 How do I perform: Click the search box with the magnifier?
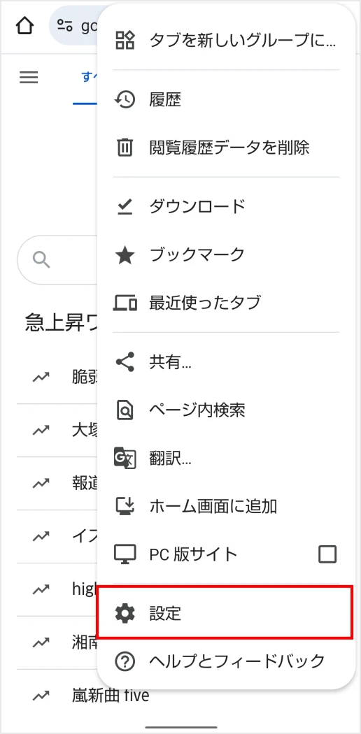pos(58,260)
